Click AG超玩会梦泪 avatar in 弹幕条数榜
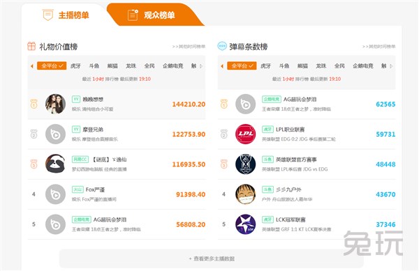Viewport: 419px width, 271px height. (x=246, y=104)
